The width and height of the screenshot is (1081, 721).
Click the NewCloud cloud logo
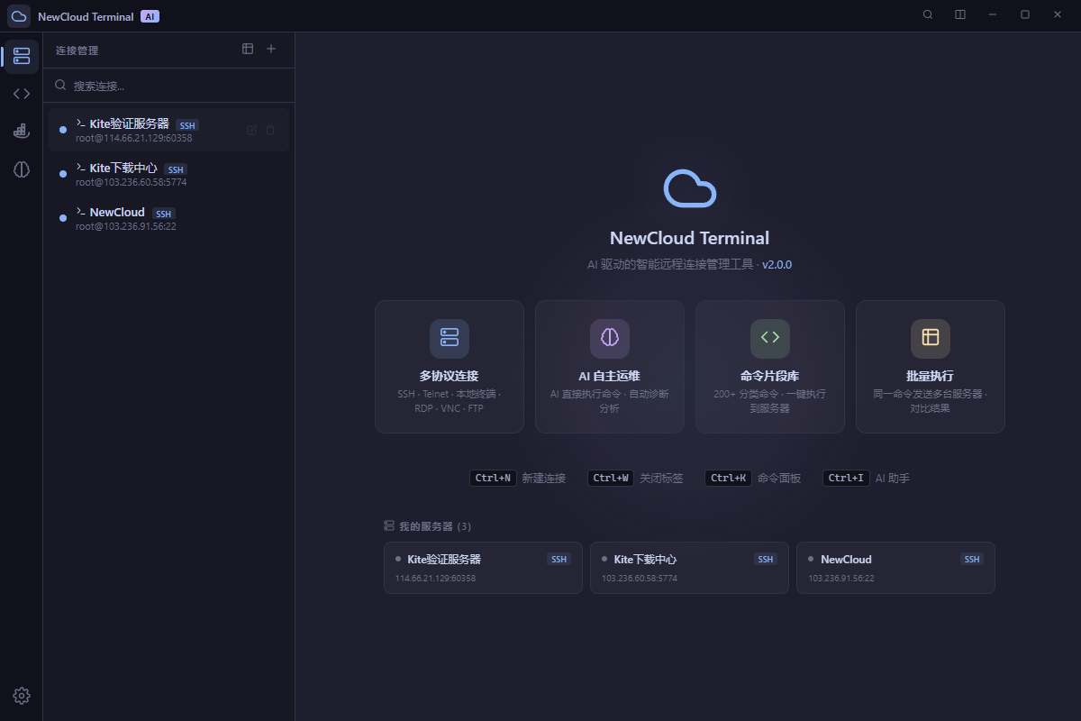pos(689,188)
